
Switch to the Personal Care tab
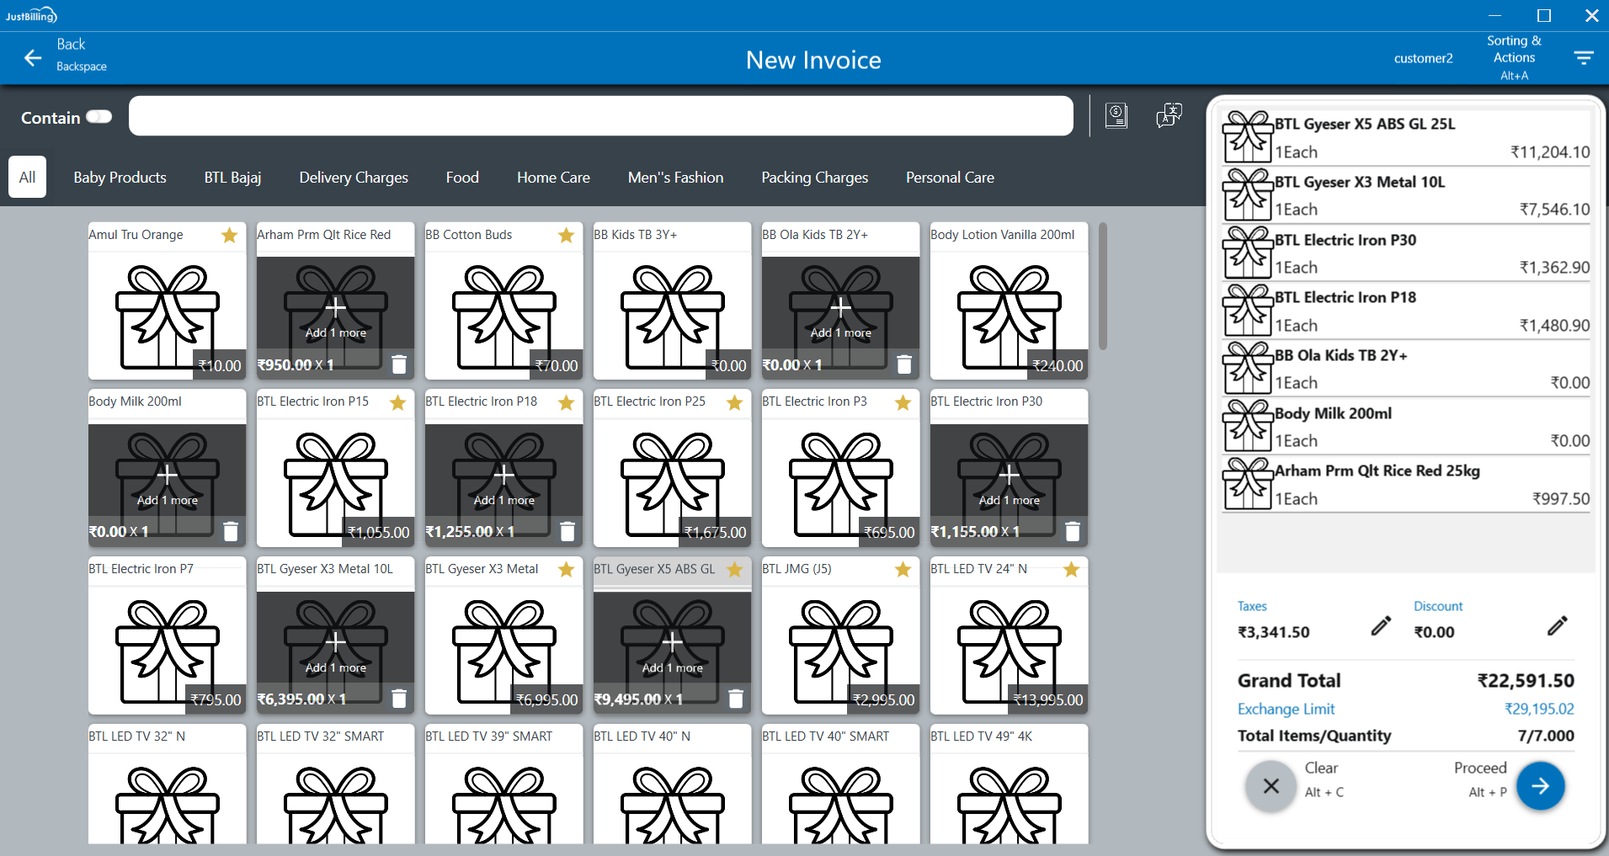(x=949, y=178)
